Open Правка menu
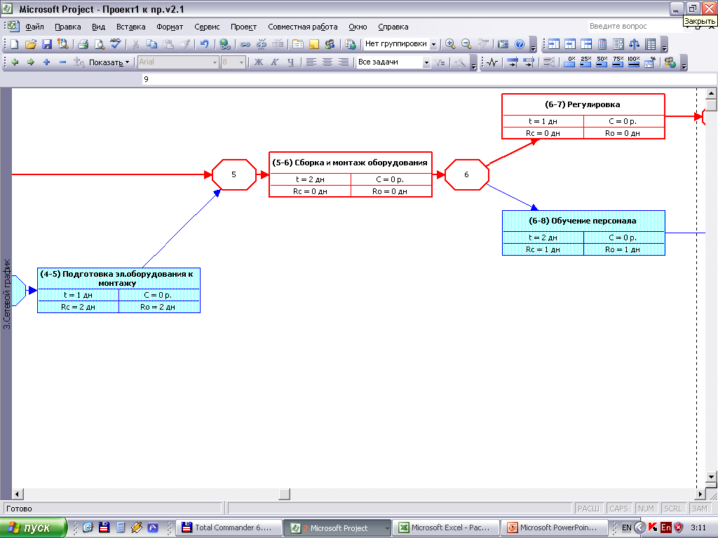 [68, 27]
